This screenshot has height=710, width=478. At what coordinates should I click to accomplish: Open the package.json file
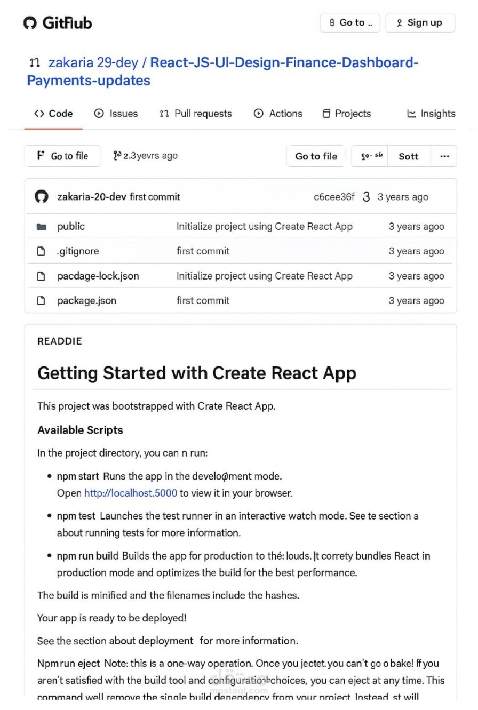click(x=87, y=301)
